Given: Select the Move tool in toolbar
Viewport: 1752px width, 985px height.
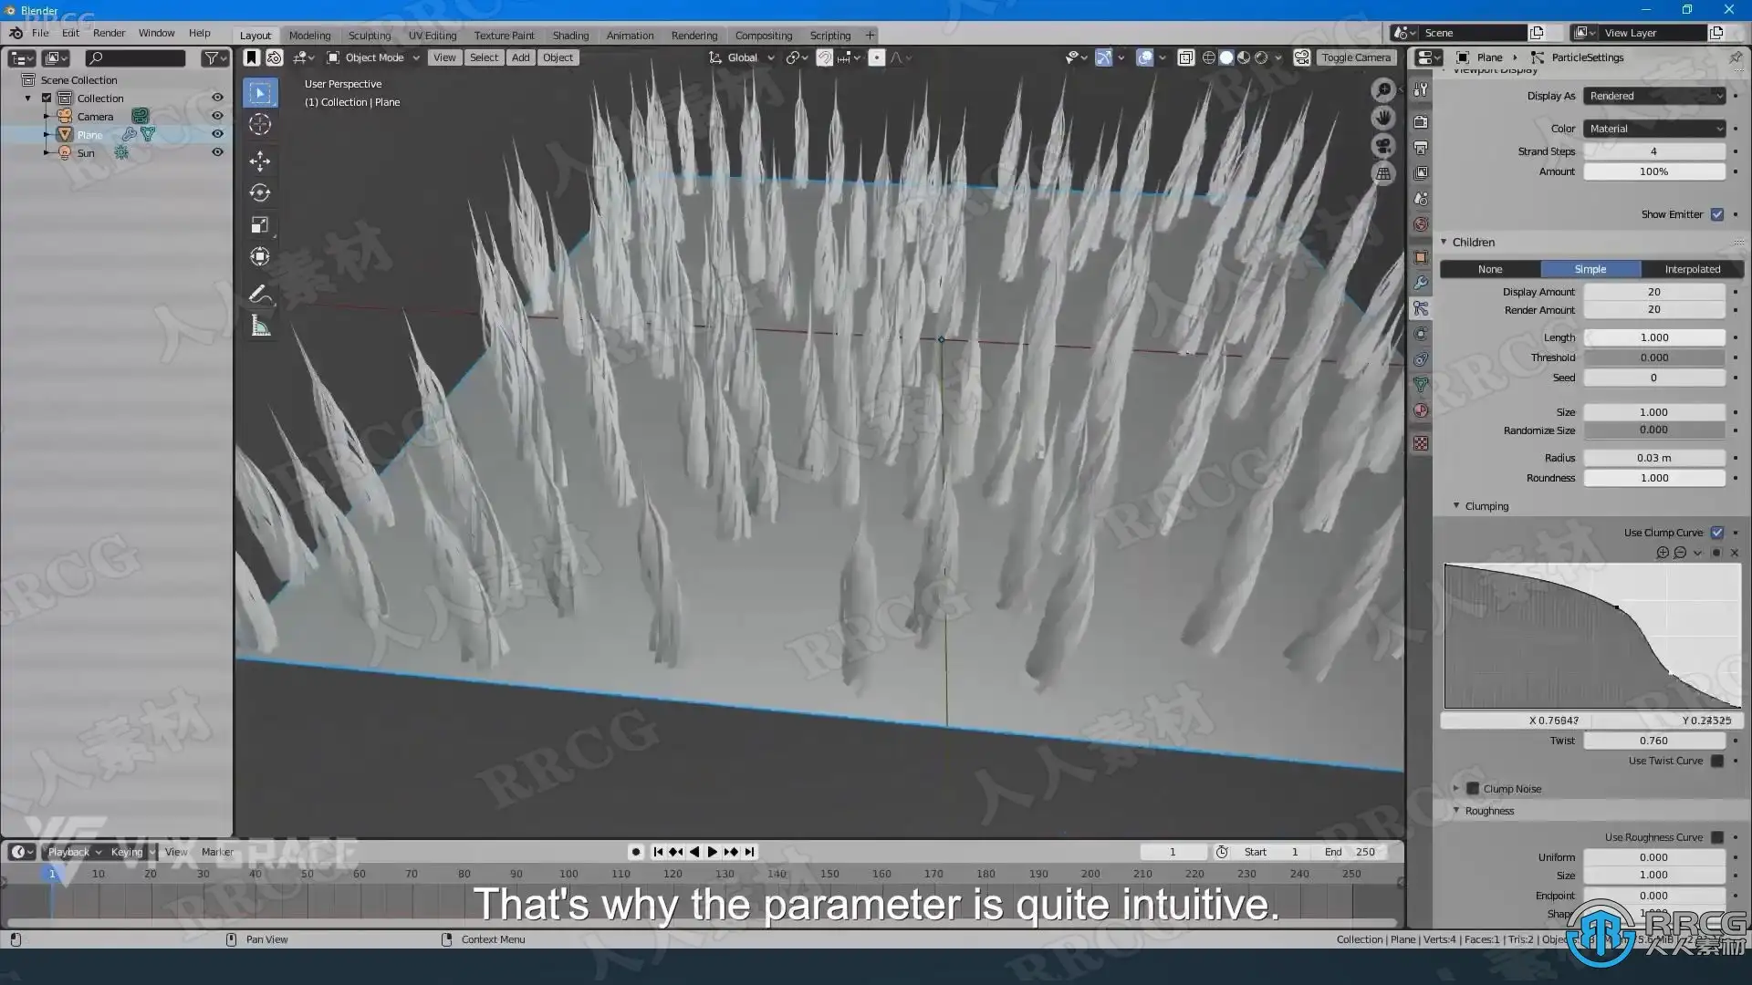Looking at the screenshot, I should (260, 161).
